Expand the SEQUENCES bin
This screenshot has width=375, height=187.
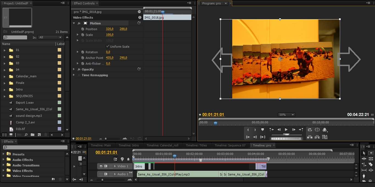click(x=4, y=96)
